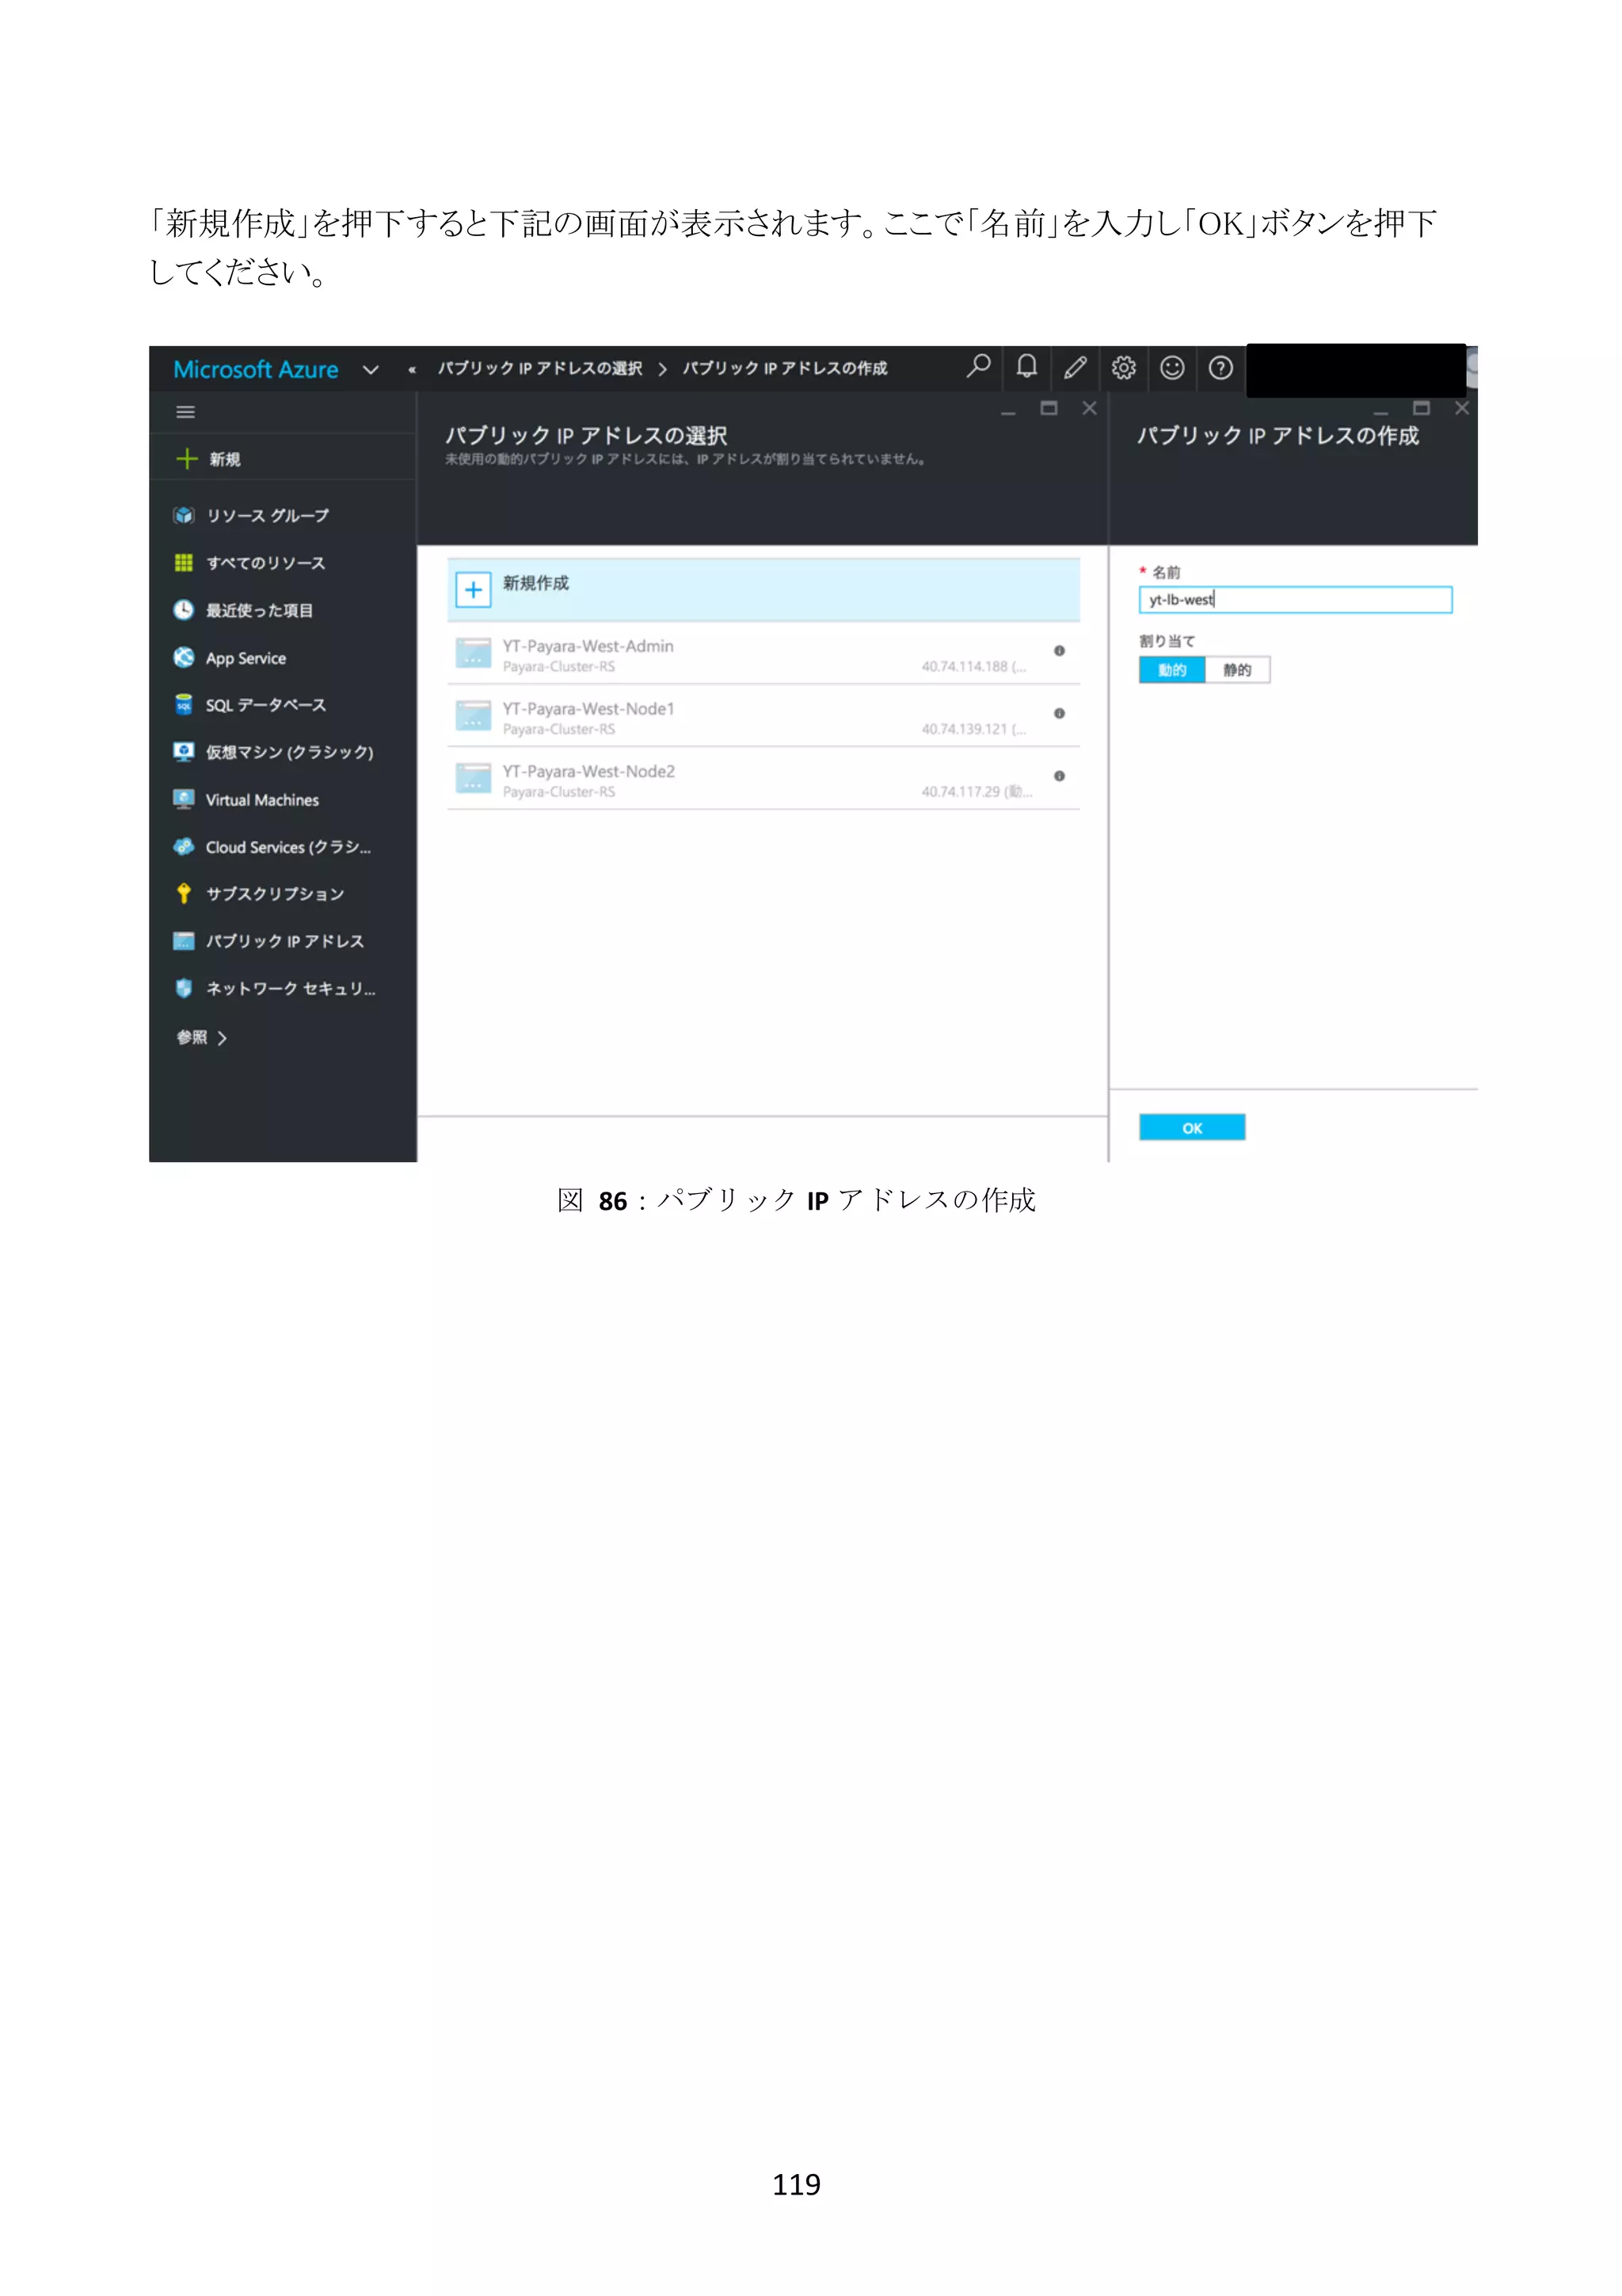Open breadcrumb パブリック IP アドレスの作成
This screenshot has height=2296, width=1622.
point(786,368)
